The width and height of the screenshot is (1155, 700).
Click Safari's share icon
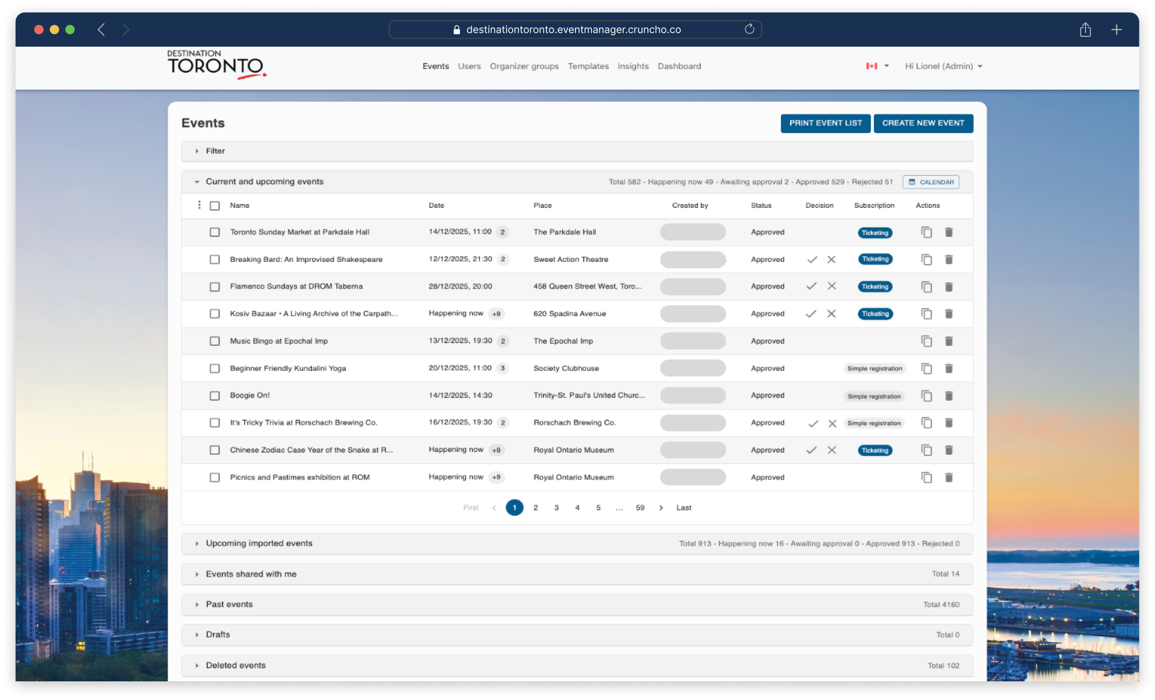(1085, 30)
